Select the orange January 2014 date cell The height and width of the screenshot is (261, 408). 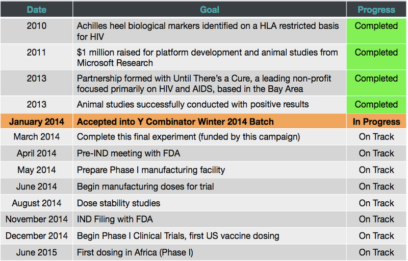pyautogui.click(x=36, y=122)
